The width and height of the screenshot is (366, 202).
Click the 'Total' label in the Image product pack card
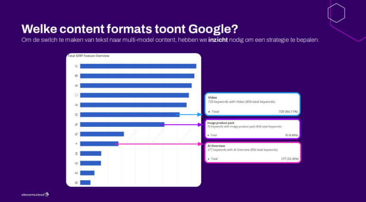(x=213, y=135)
